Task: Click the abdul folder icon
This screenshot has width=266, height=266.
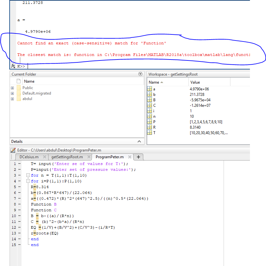Action: (18, 99)
